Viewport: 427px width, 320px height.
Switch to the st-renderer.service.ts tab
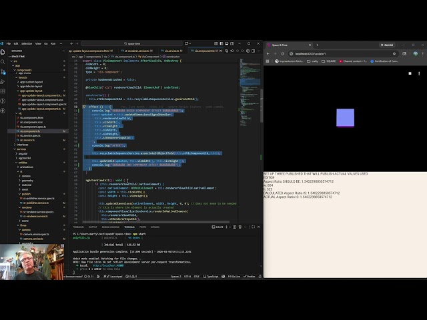click(137, 51)
